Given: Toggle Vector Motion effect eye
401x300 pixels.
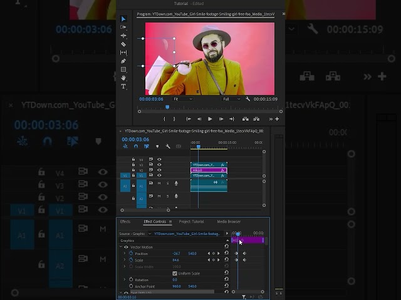Looking at the screenshot, I should 126,247.
